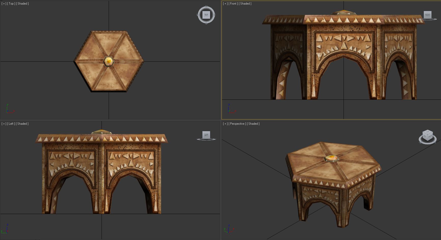The width and height of the screenshot is (441, 240).
Task: Open the [+] menu in the Front viewport
Action: (225, 4)
